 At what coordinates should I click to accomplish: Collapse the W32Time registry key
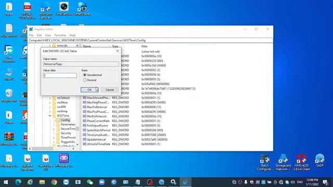click(50, 116)
